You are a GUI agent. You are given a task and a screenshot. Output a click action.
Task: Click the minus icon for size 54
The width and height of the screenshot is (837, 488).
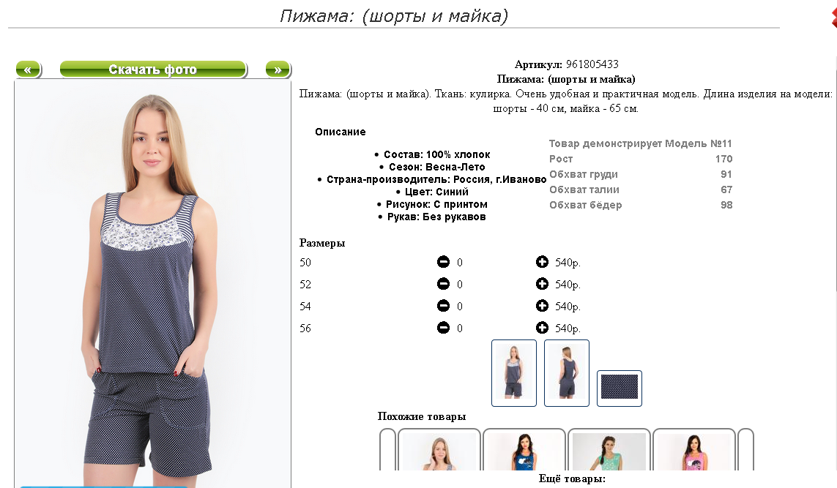(443, 306)
